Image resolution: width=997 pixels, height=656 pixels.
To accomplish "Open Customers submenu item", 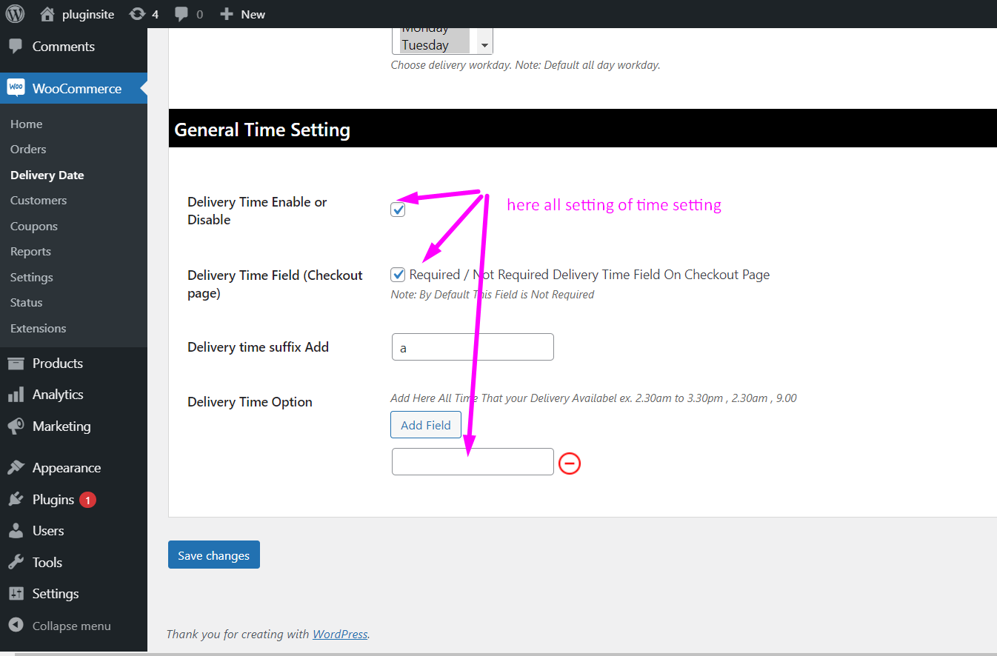I will click(x=39, y=200).
